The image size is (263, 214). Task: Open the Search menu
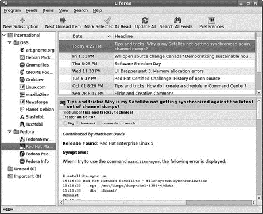[81, 10]
